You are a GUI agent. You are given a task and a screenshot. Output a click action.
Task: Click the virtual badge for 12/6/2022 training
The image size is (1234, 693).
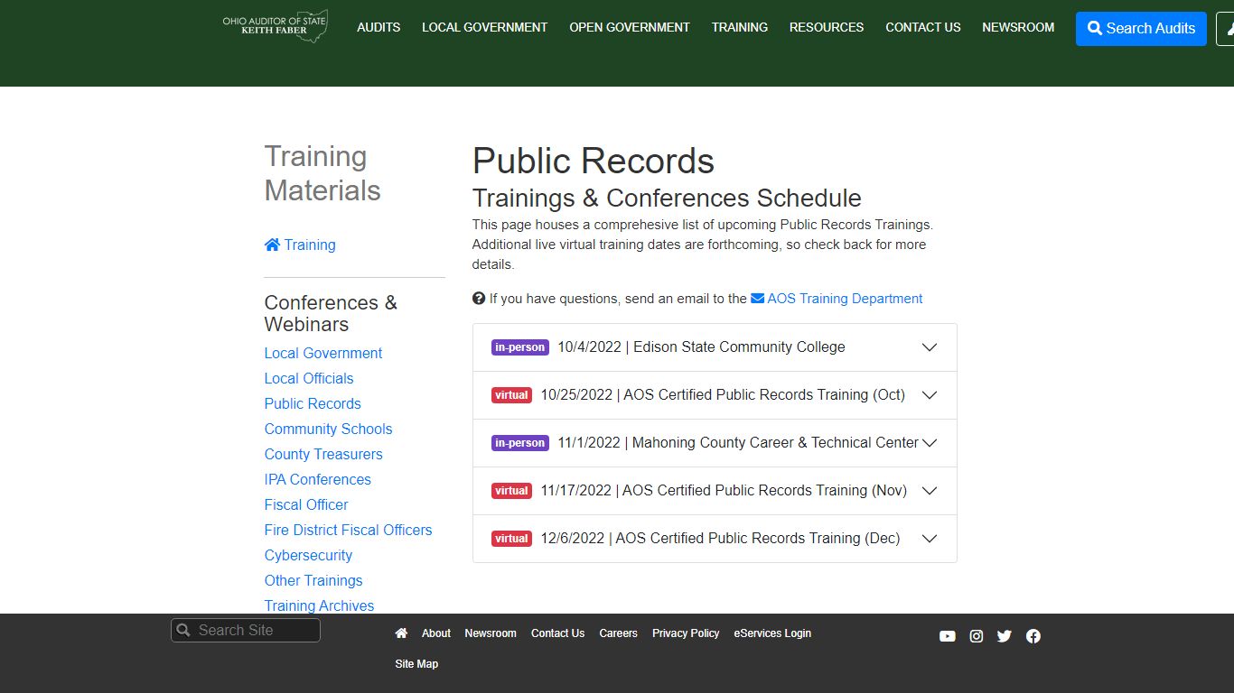click(511, 539)
